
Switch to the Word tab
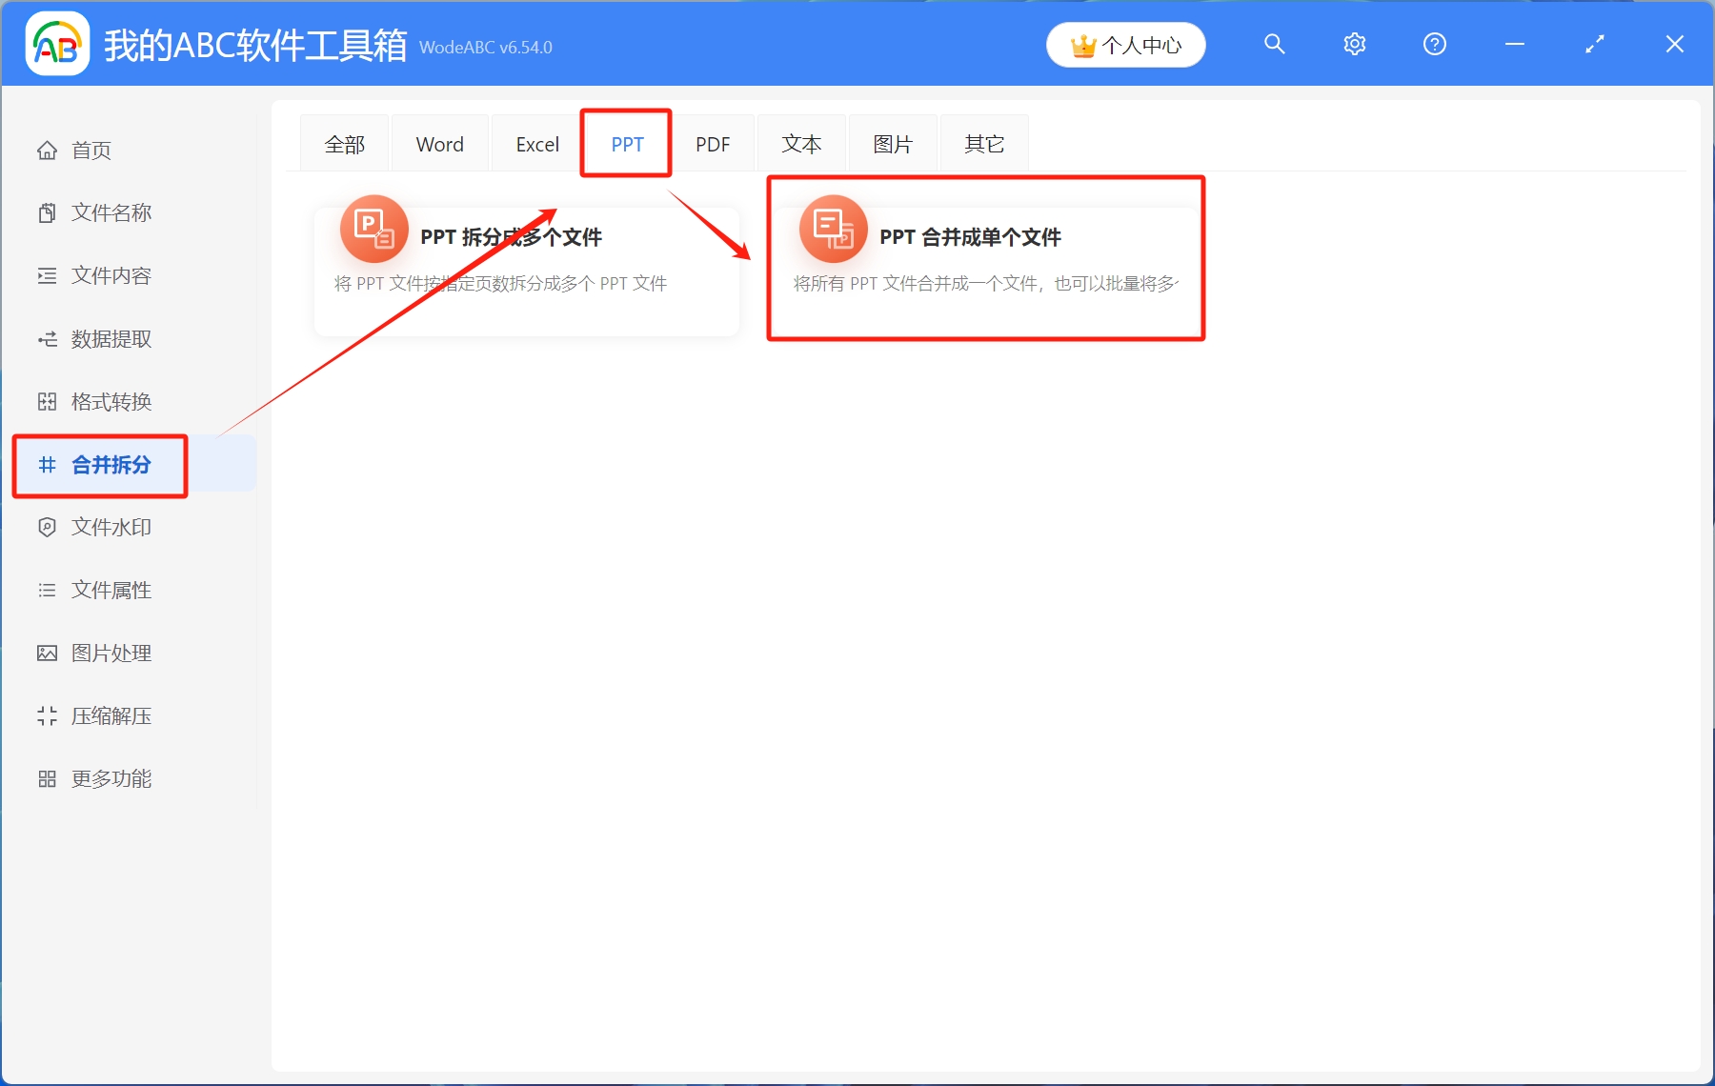[x=439, y=143]
